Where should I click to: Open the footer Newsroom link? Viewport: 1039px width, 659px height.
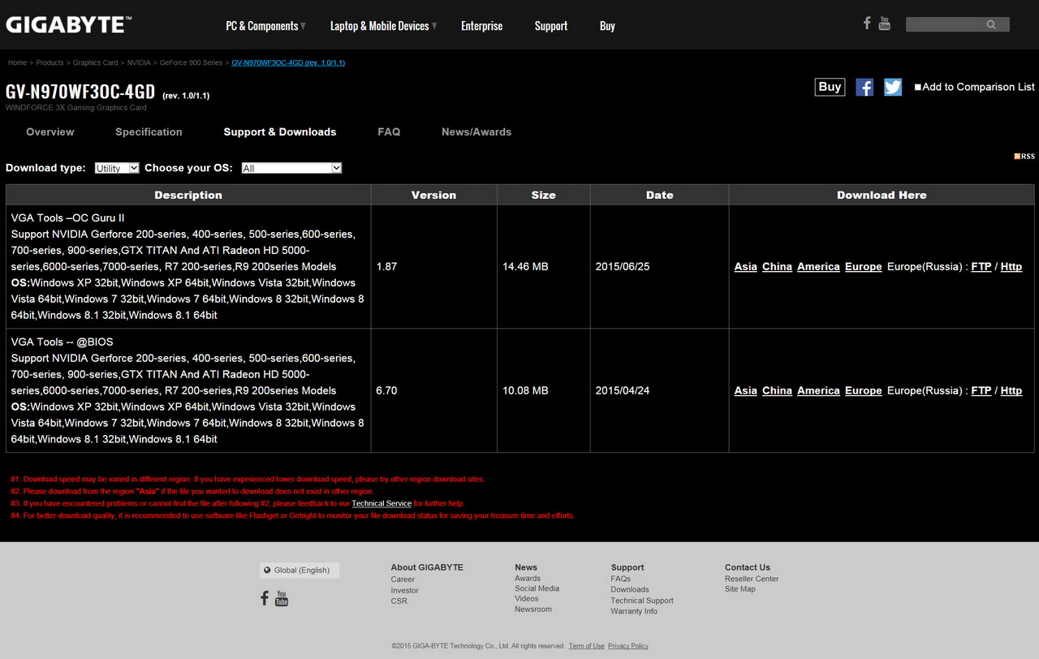[533, 609]
